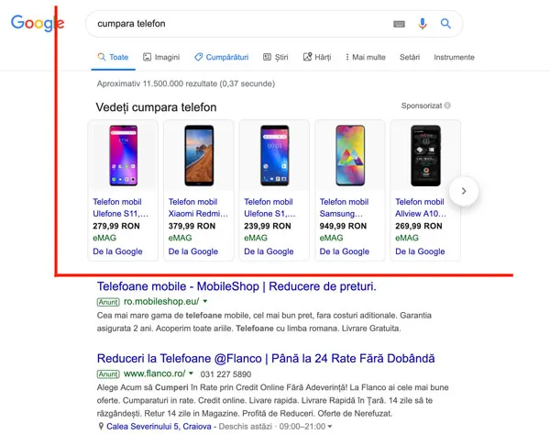Image resolution: width=550 pixels, height=435 pixels.
Task: Click the blue search magnifier icon
Action: point(445,24)
